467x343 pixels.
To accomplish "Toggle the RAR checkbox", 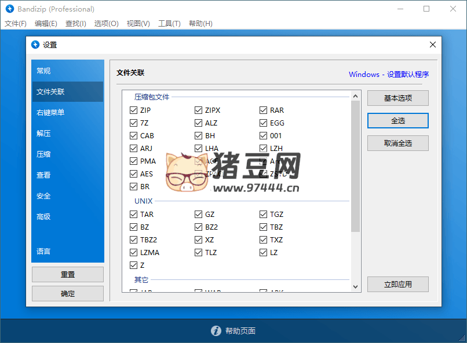I will [264, 110].
